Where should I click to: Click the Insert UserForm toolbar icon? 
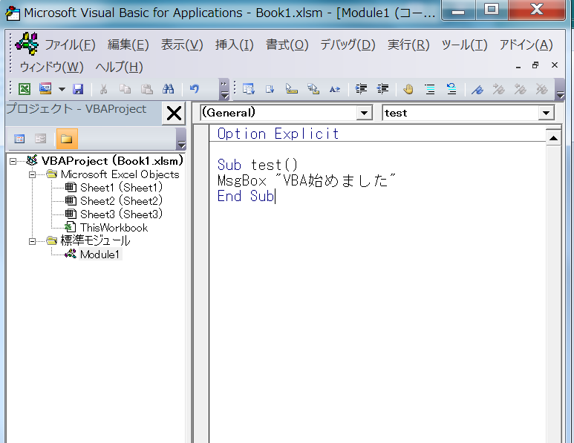(45, 89)
